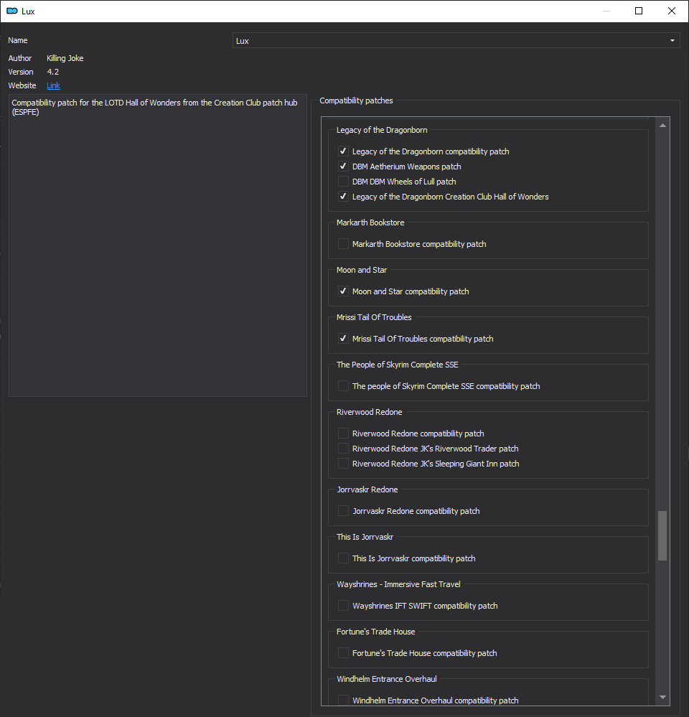Disable Moon and Star compatibility patch
Screen dimensions: 689x717
pyautogui.click(x=343, y=291)
